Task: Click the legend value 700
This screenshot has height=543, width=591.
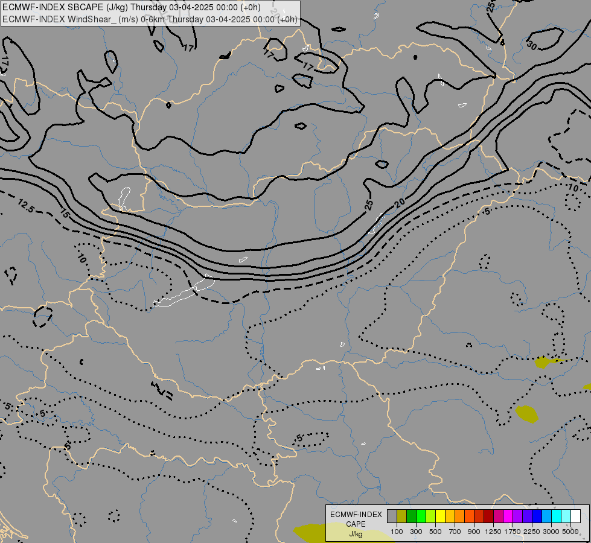Action: click(x=455, y=532)
